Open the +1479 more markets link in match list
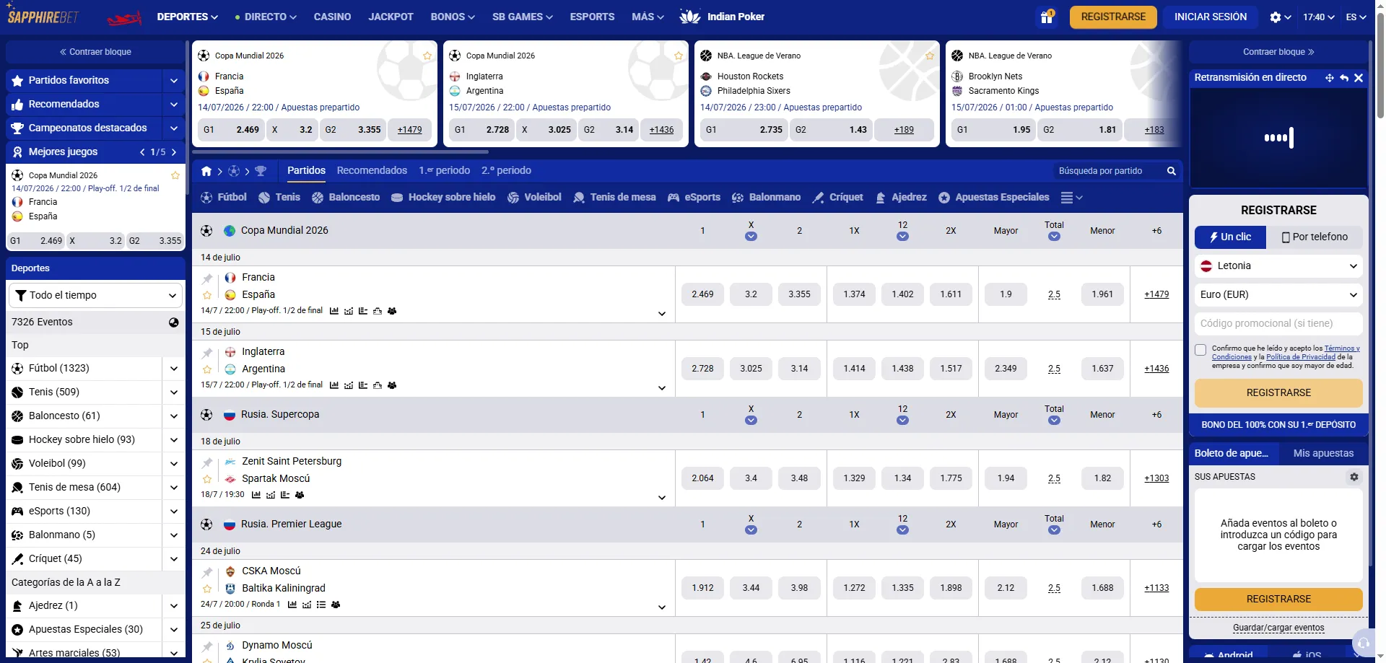Screen dimensions: 1386x663 pyautogui.click(x=1156, y=294)
